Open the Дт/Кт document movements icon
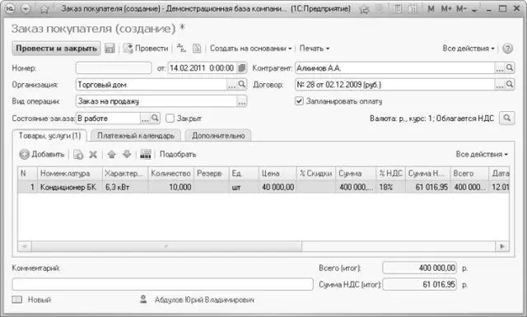 [x=181, y=48]
